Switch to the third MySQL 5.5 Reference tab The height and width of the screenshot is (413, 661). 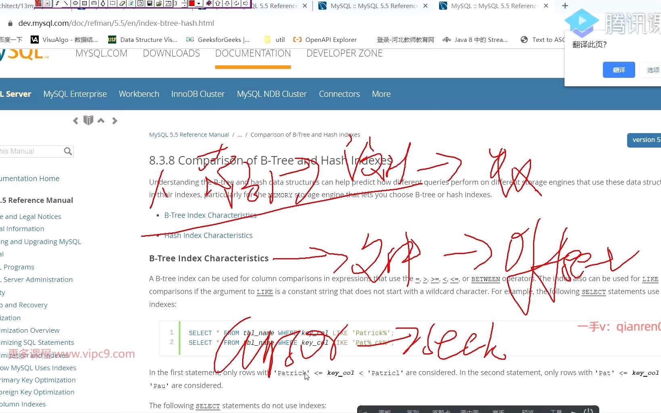tap(494, 6)
